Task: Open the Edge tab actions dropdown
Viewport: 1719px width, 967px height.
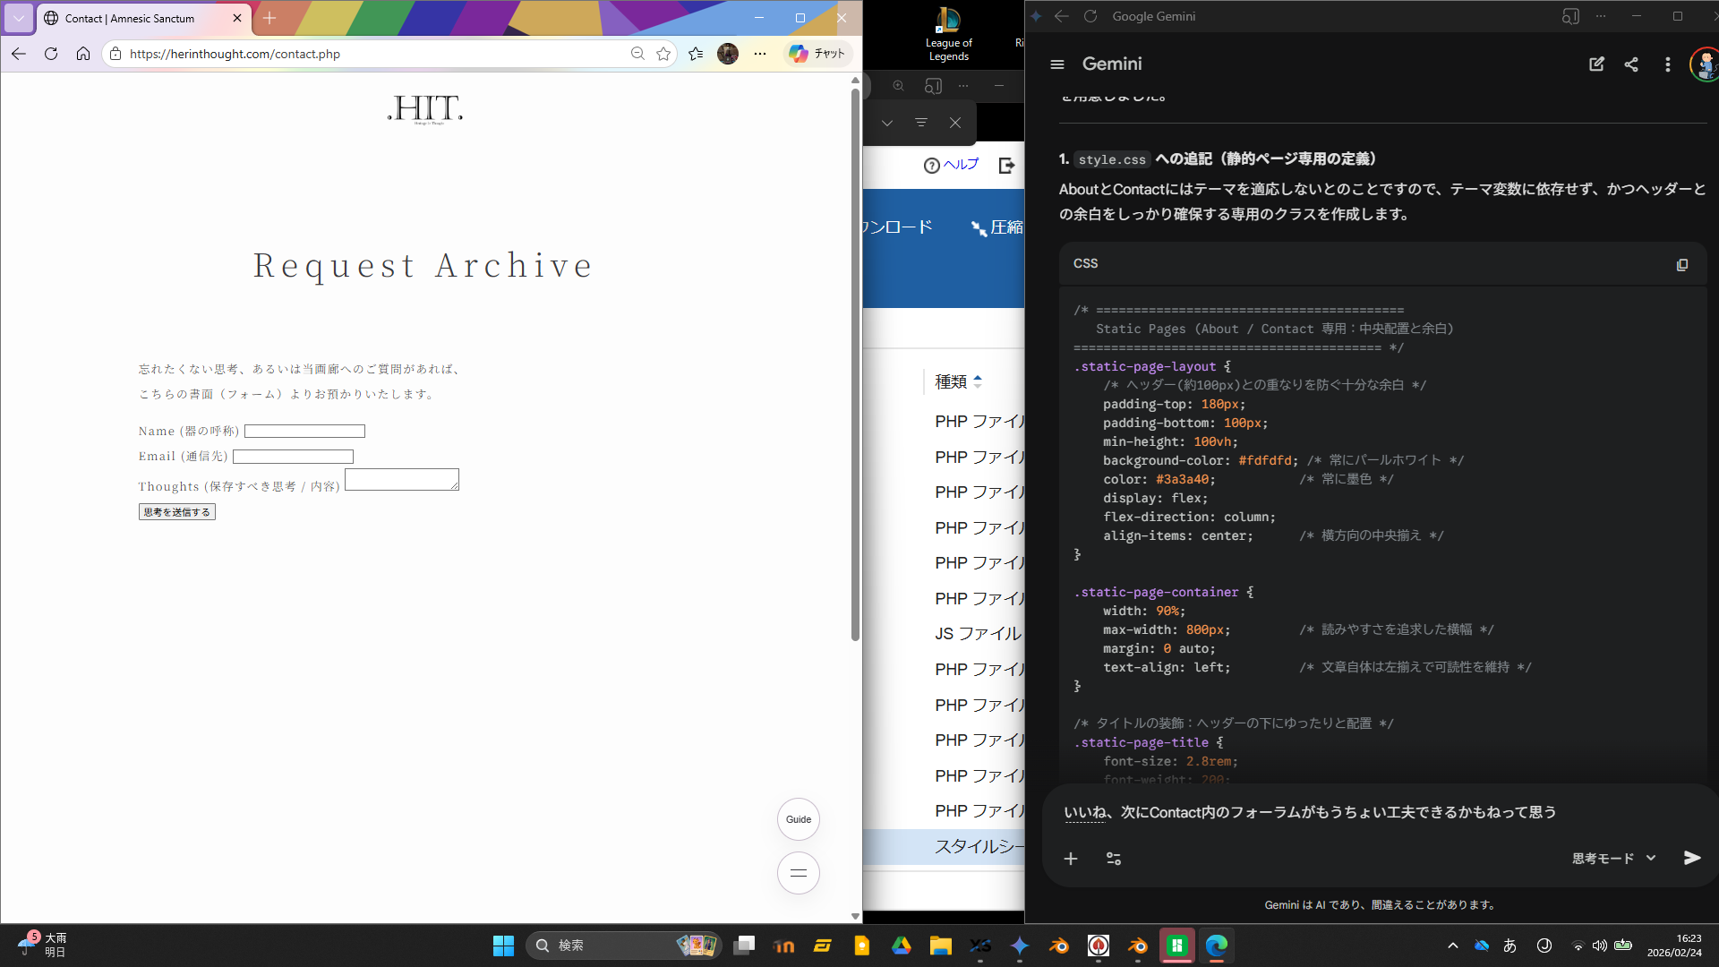Action: click(x=19, y=18)
